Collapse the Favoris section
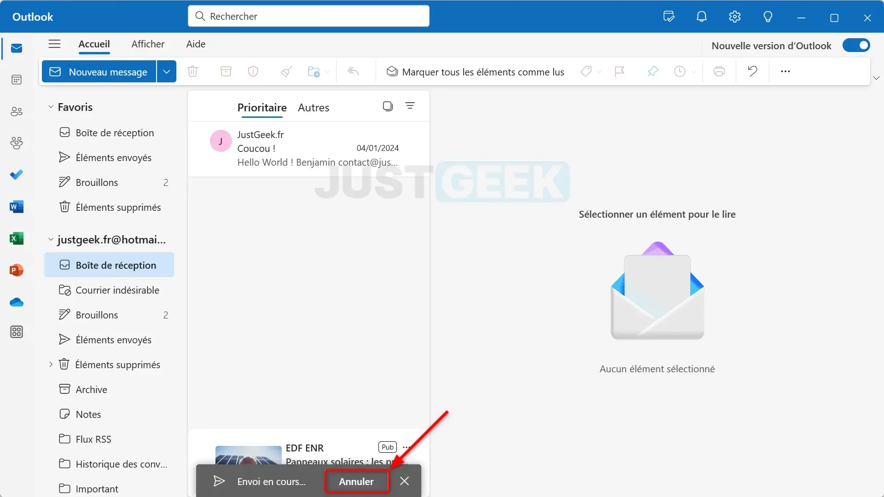Image resolution: width=884 pixels, height=497 pixels. click(51, 107)
